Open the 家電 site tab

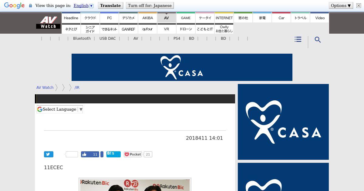(x=262, y=18)
